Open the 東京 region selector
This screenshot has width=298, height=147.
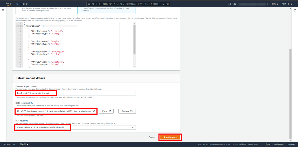tap(275, 4)
